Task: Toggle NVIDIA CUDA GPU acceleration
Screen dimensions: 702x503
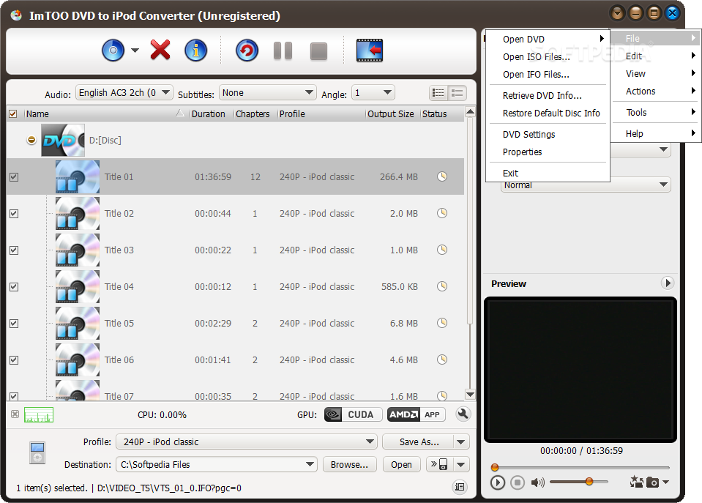Action: 353,414
